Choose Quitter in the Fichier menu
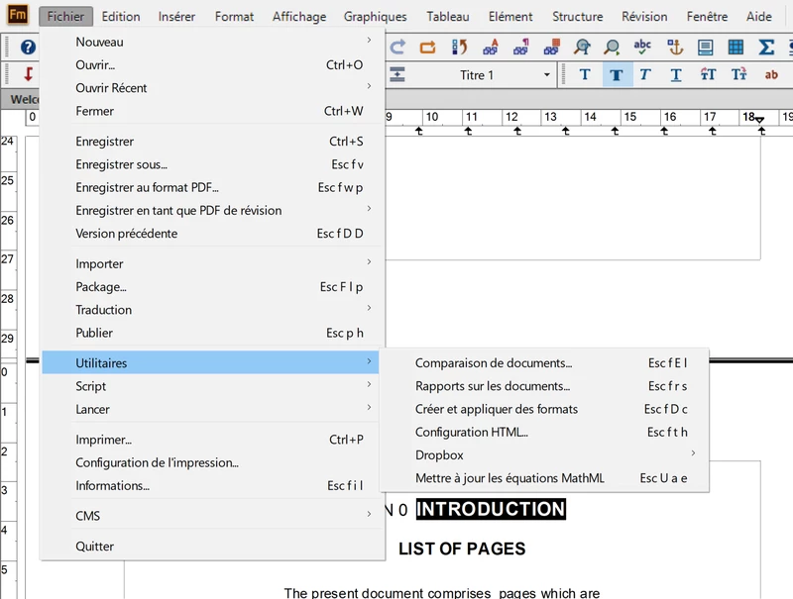 (x=210, y=547)
